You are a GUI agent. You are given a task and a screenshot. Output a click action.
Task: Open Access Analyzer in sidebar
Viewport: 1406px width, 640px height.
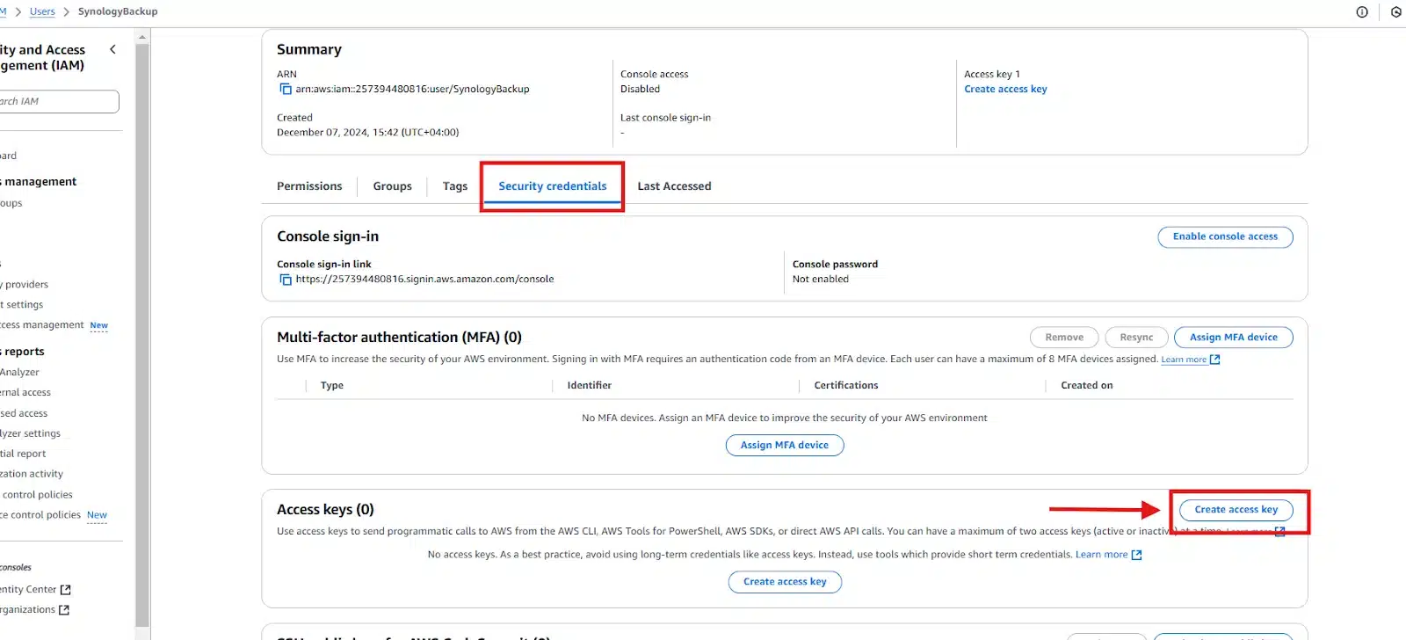19,373
